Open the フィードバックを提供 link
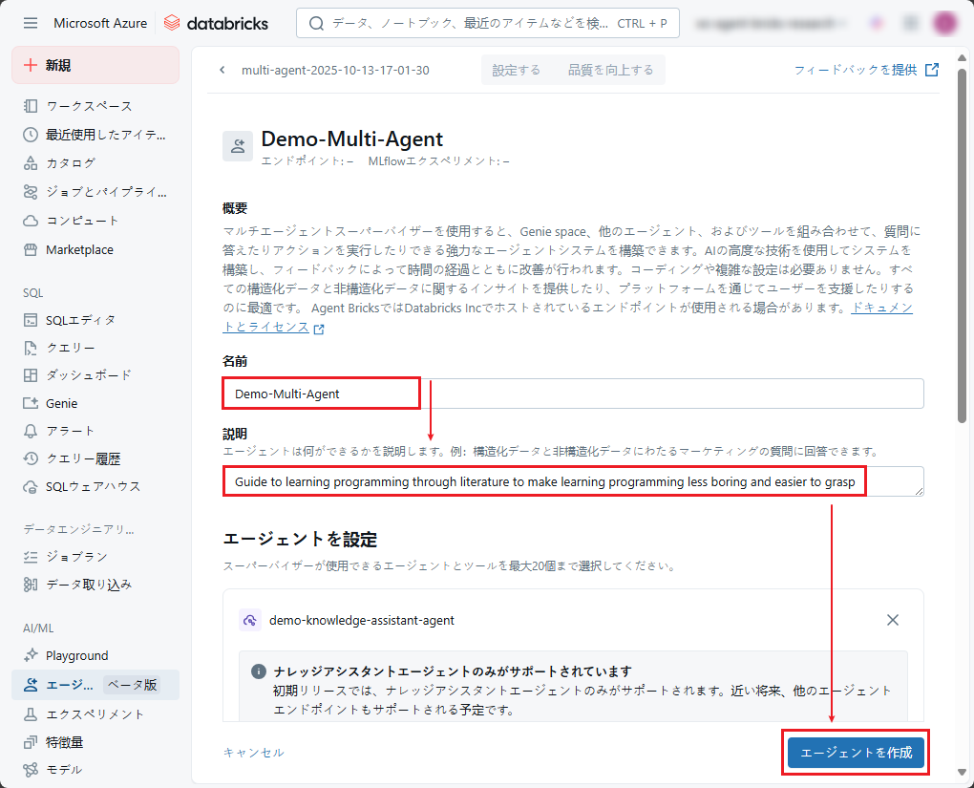This screenshot has height=788, width=974. pos(865,70)
